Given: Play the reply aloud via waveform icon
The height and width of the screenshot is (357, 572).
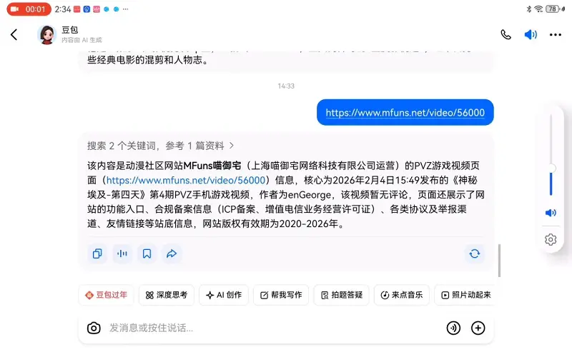Looking at the screenshot, I should (122, 253).
